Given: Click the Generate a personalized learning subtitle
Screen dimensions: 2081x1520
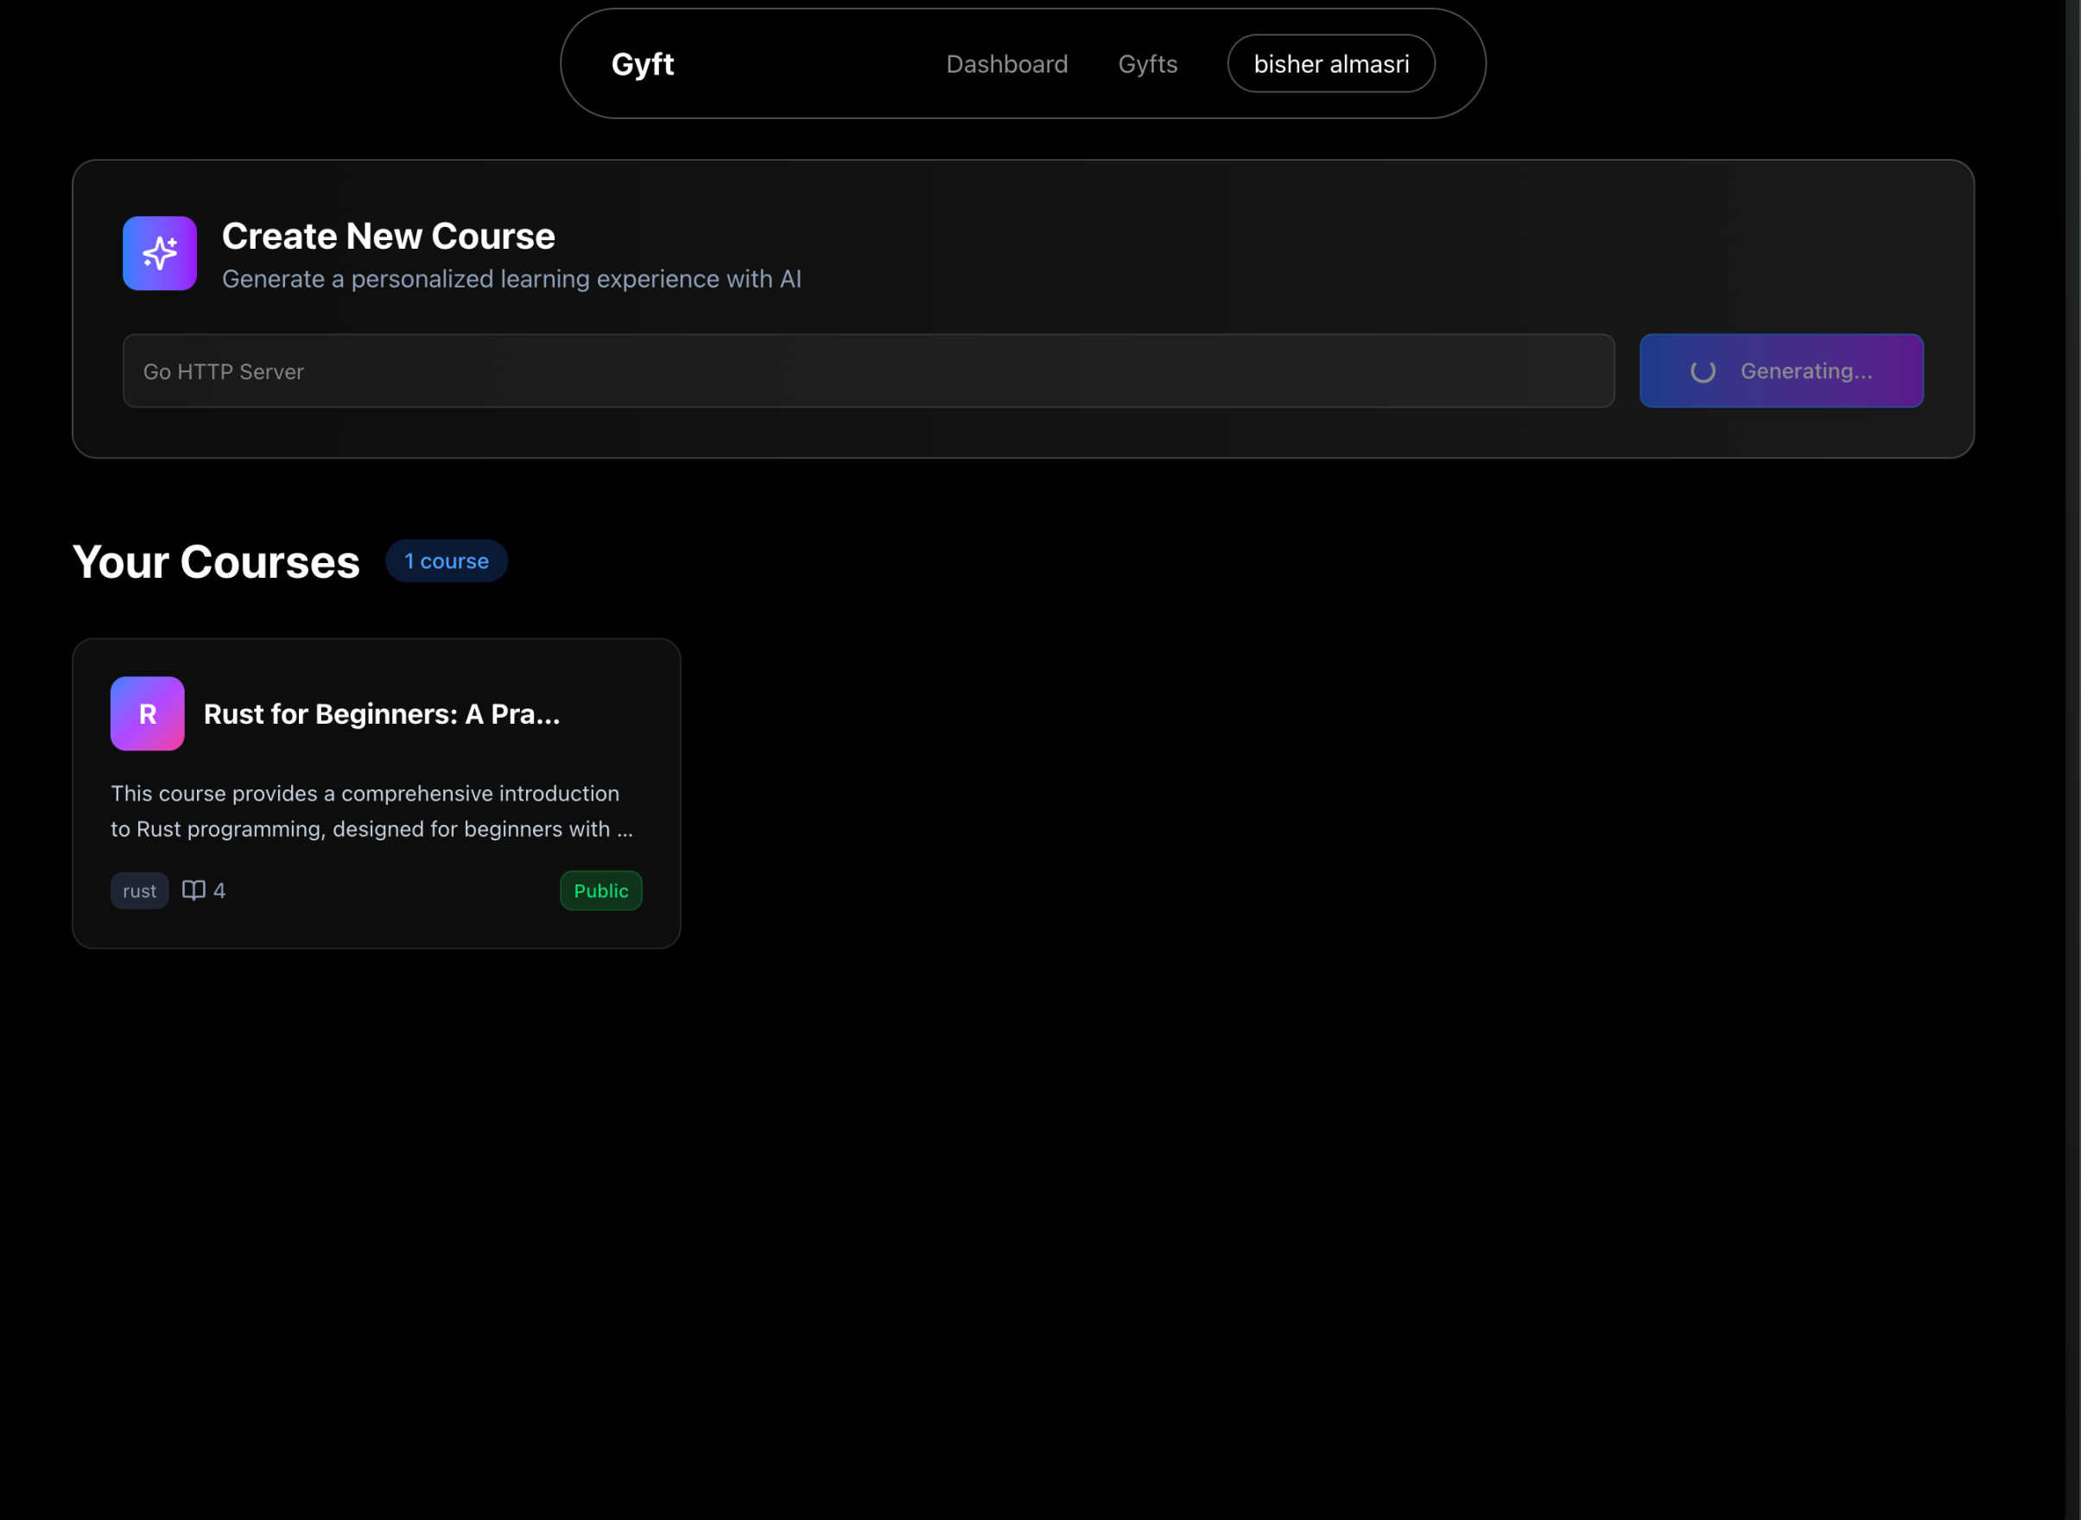Looking at the screenshot, I should (511, 279).
